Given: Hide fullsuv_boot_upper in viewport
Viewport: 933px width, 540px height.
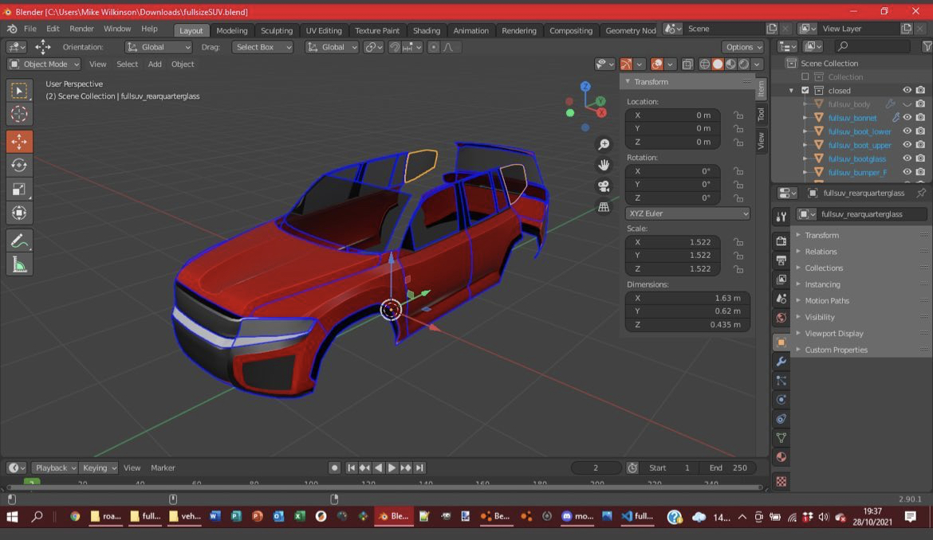Looking at the screenshot, I should click(x=907, y=145).
